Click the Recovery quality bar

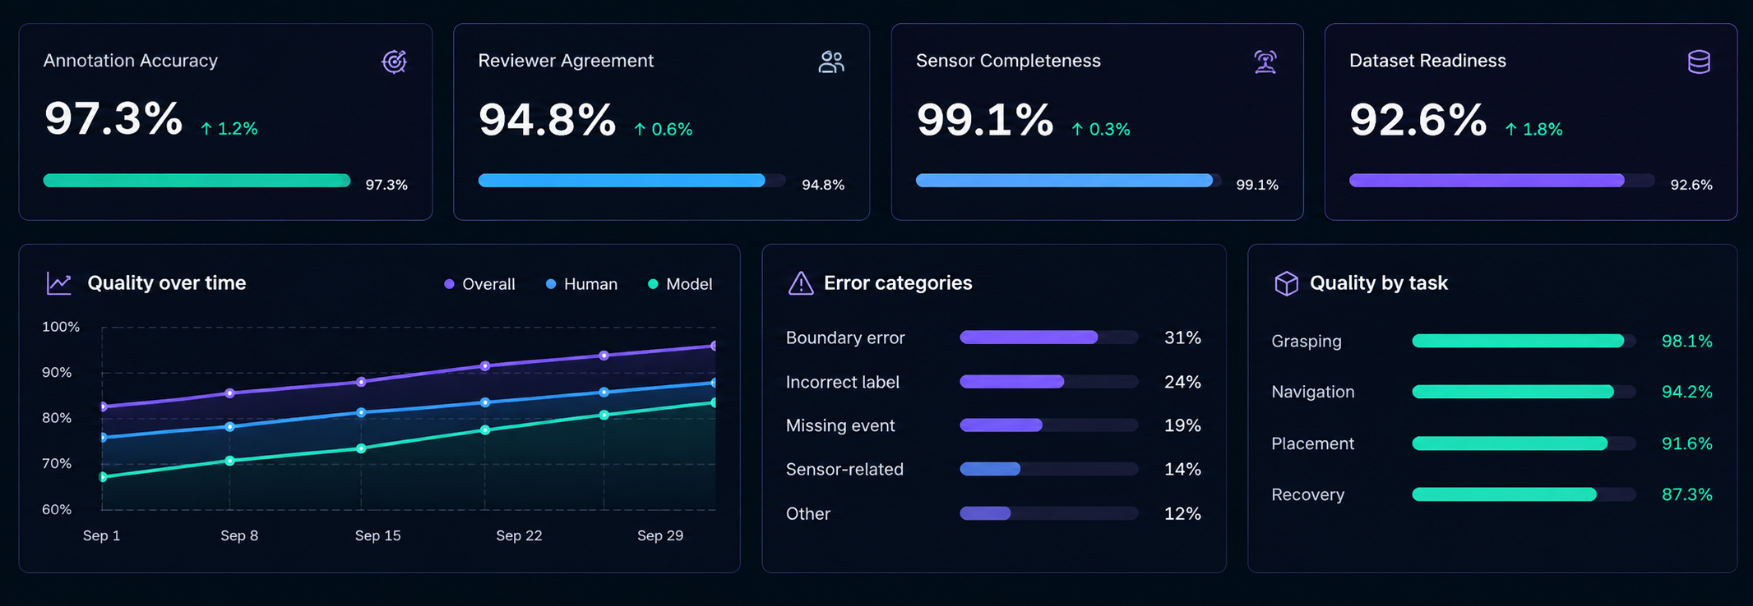[1524, 494]
